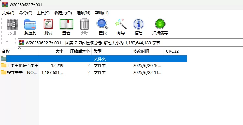The image size is (243, 125).
Task: Open the Find (查找) magnifier icon
Action: tap(103, 24)
